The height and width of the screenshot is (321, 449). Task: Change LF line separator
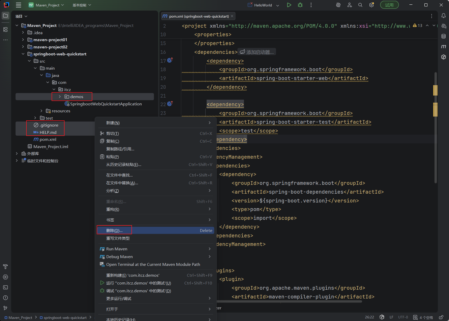(391, 317)
